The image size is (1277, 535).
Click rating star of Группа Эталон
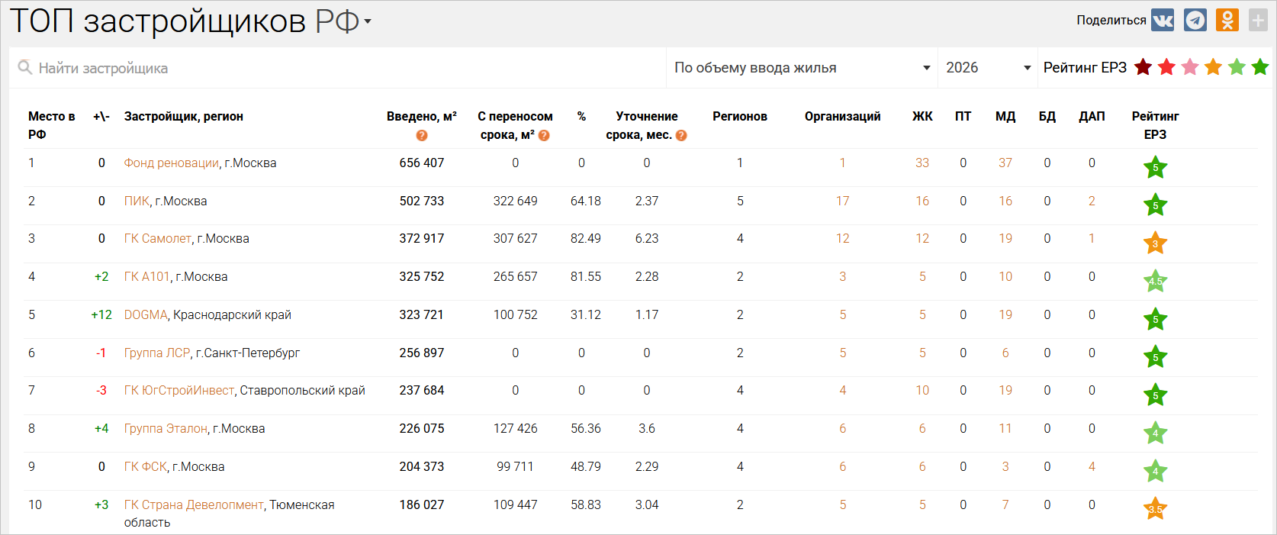(1155, 433)
